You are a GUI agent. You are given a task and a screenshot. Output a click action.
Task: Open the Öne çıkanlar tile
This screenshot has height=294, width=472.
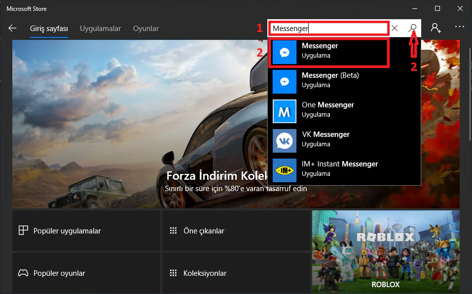(236, 231)
